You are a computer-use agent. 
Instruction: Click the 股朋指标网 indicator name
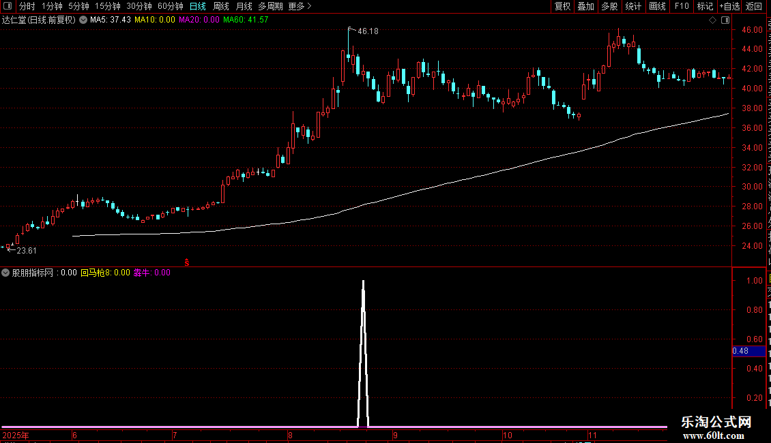[x=32, y=273]
